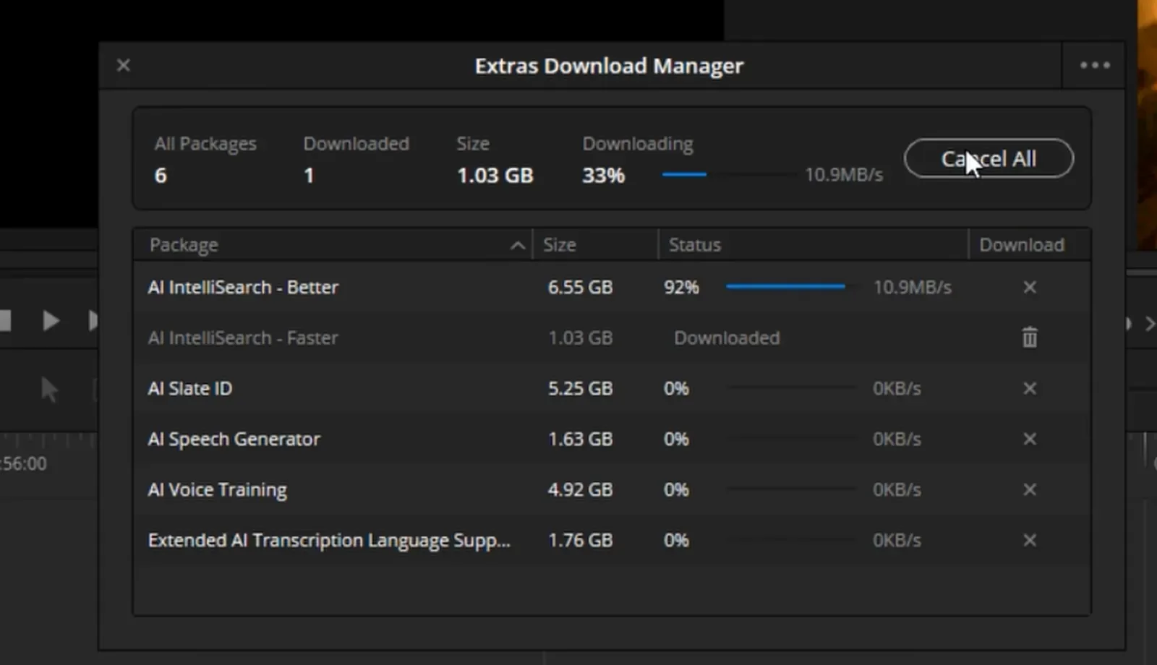The image size is (1157, 665).
Task: Select the AI IntelliSearch - Better row
Action: [x=612, y=287]
